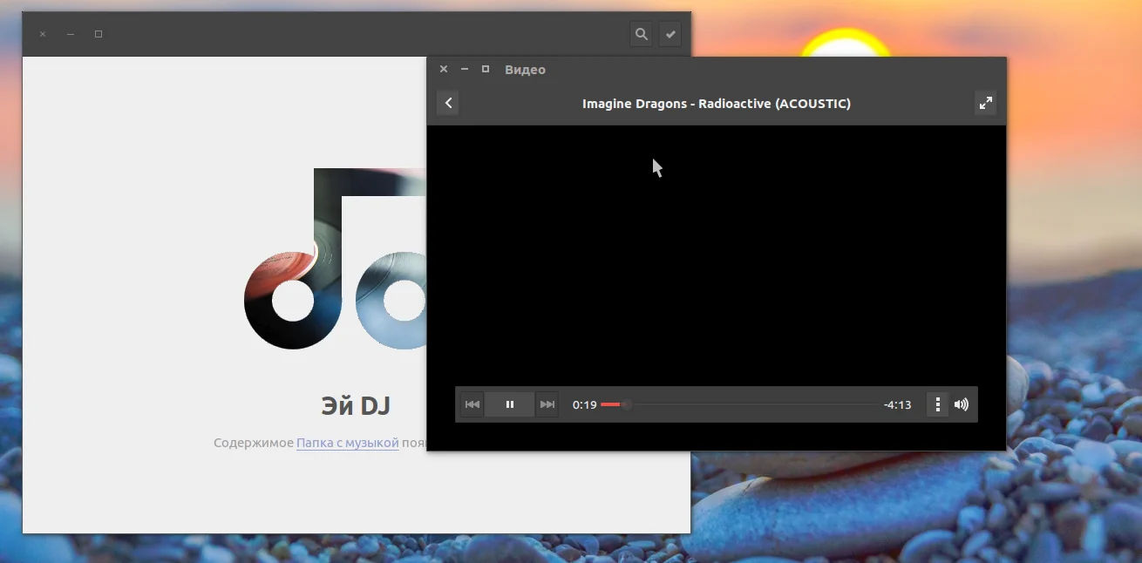This screenshot has width=1142, height=563.
Task: Open the three-dot menu in player controls
Action: tap(937, 404)
